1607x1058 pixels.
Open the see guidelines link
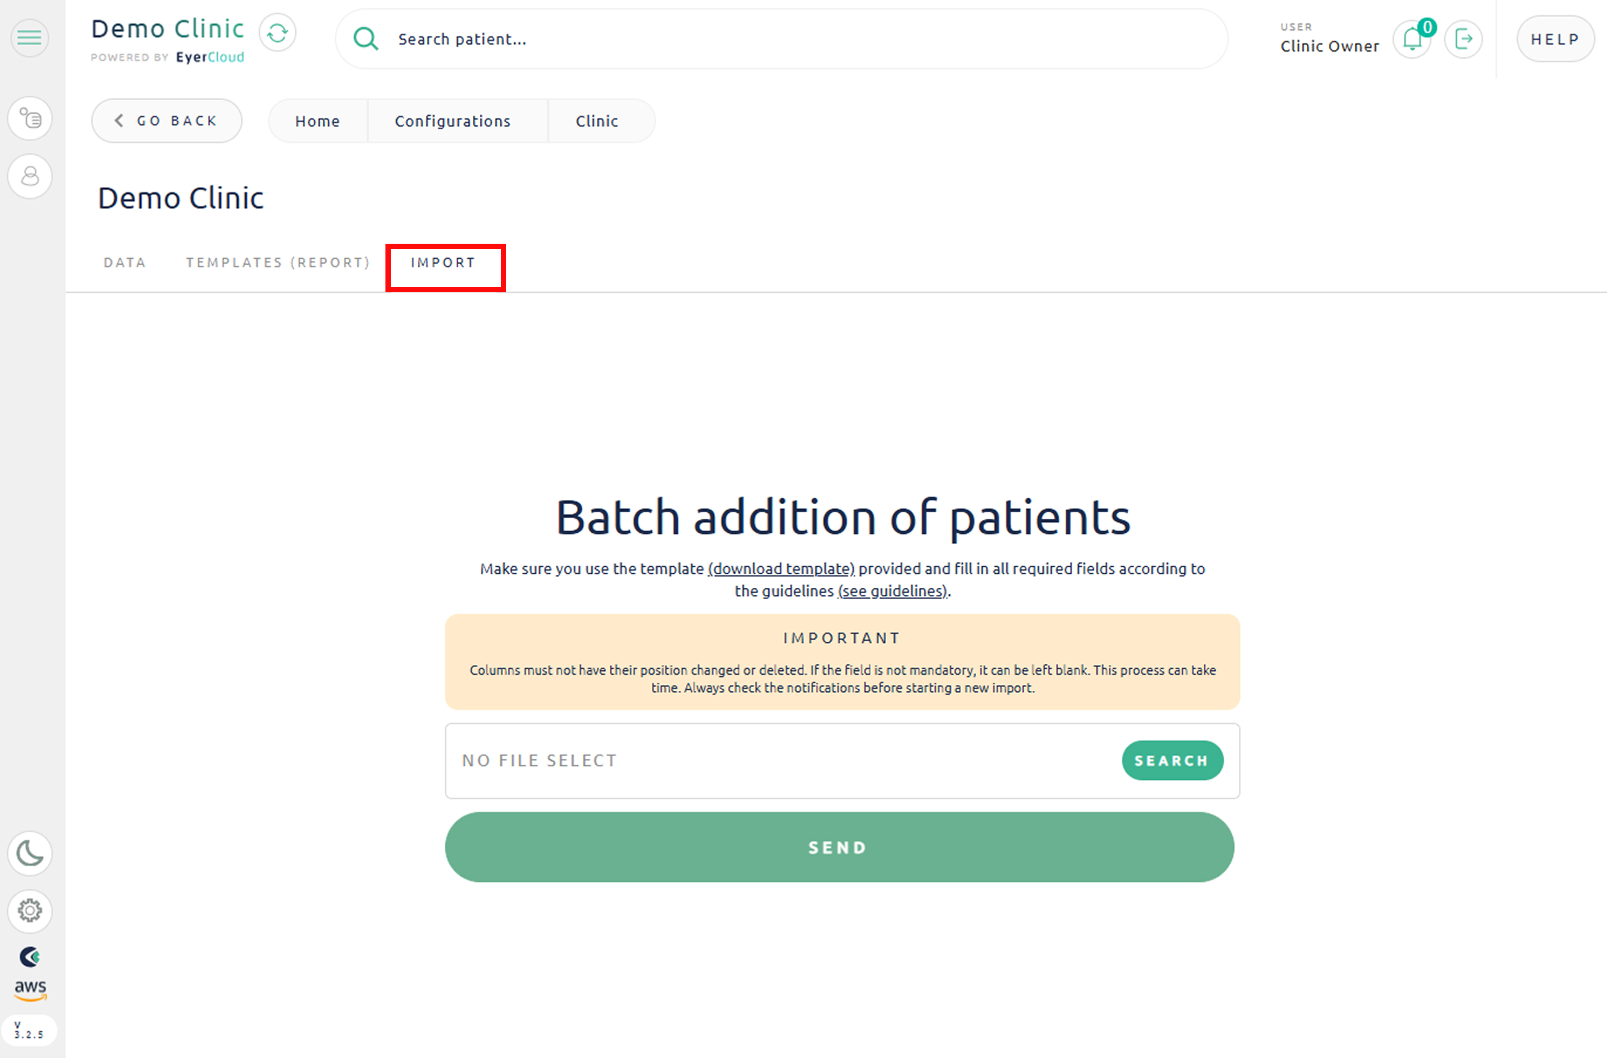click(892, 591)
